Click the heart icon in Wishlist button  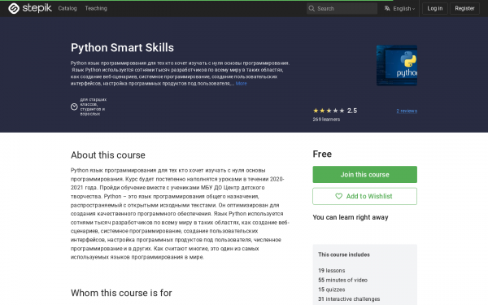338,196
